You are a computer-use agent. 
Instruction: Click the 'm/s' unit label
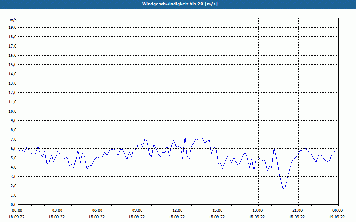(13, 20)
